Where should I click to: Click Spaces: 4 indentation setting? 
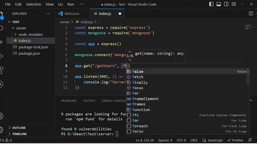165,140
